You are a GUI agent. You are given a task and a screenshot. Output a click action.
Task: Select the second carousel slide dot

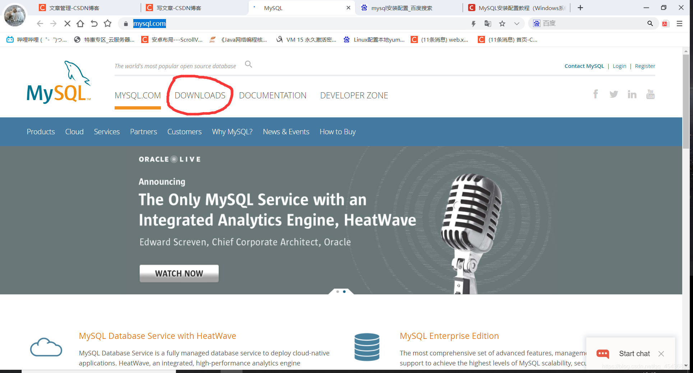coord(344,292)
